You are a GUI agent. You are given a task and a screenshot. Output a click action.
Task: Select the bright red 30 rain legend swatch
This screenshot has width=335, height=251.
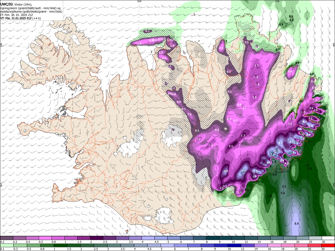328,246
